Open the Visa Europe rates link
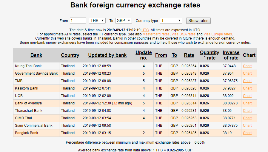 pyautogui.click(x=218, y=34)
